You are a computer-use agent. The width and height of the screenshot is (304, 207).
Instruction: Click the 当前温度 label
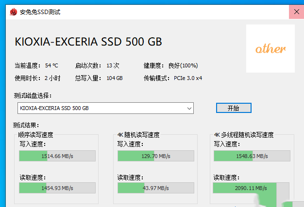point(28,65)
